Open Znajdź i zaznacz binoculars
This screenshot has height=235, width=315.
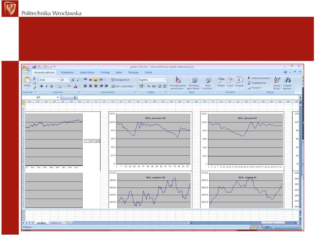(288, 83)
